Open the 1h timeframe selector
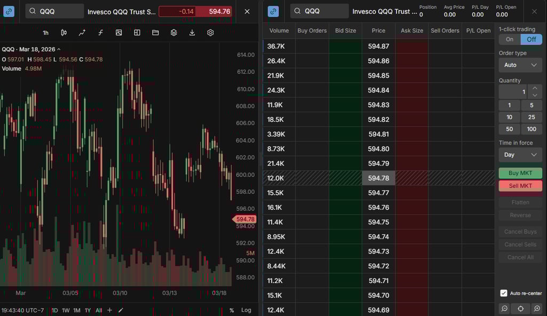This screenshot has width=547, height=316. (x=46, y=33)
